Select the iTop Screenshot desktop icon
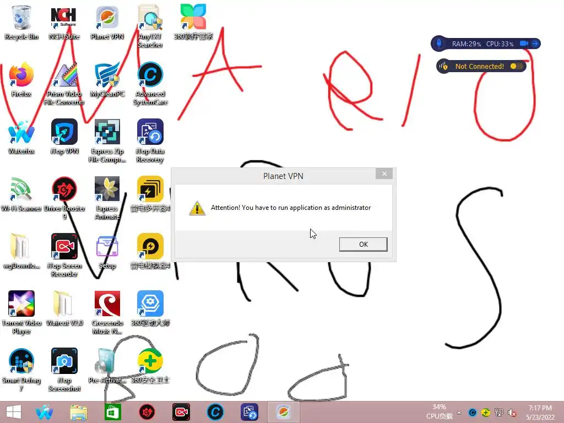Image resolution: width=564 pixels, height=423 pixels. [64, 370]
